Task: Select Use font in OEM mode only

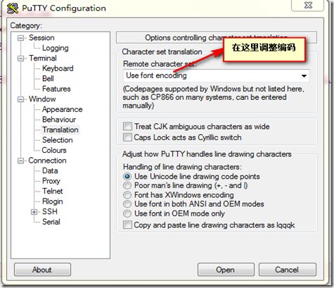Action: click(127, 213)
